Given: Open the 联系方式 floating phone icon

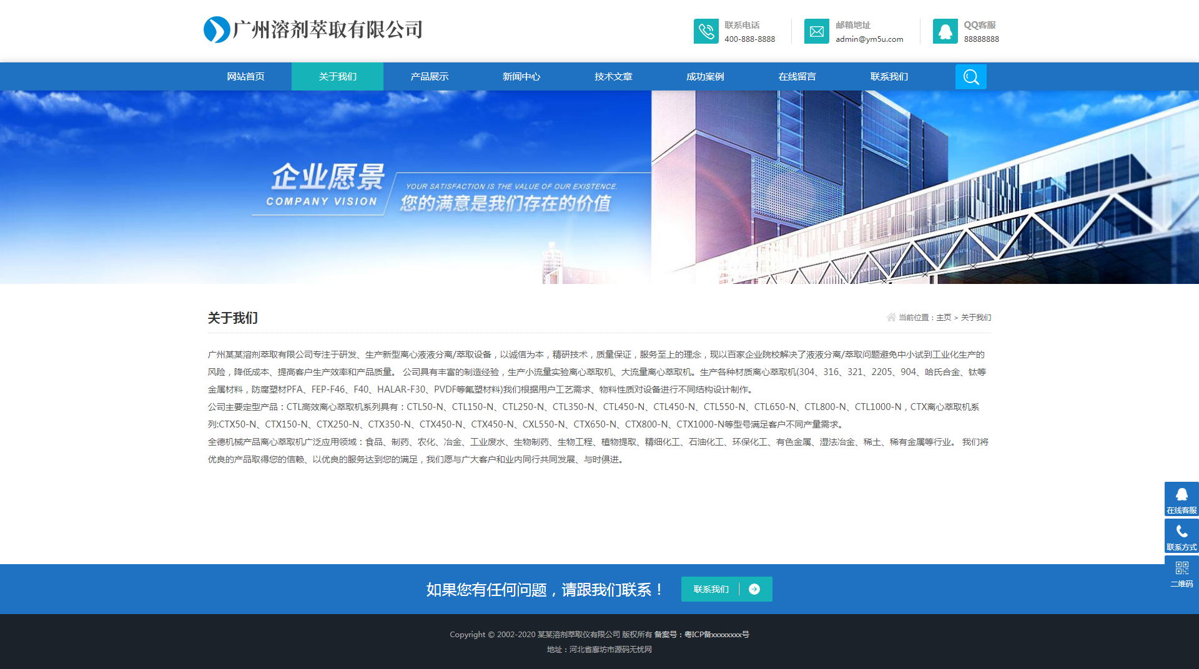Looking at the screenshot, I should click(x=1181, y=536).
